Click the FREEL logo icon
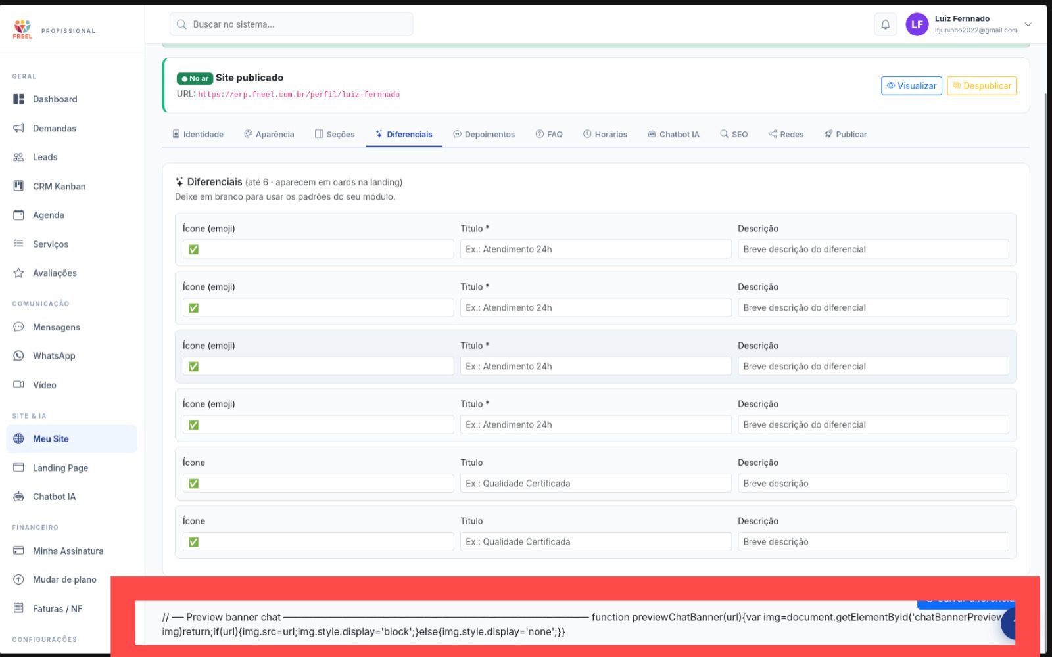The width and height of the screenshot is (1052, 657). click(22, 30)
